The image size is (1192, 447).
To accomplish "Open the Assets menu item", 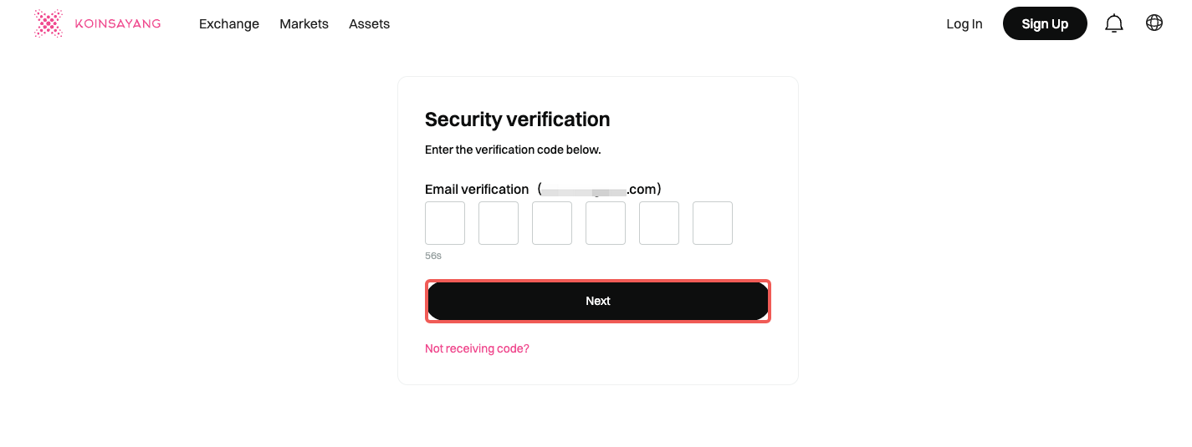I will click(369, 24).
